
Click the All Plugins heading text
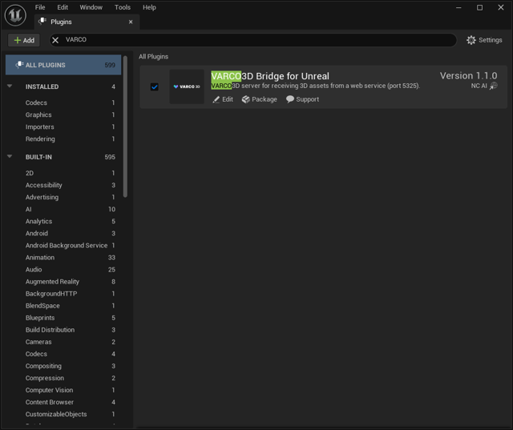pyautogui.click(x=153, y=57)
